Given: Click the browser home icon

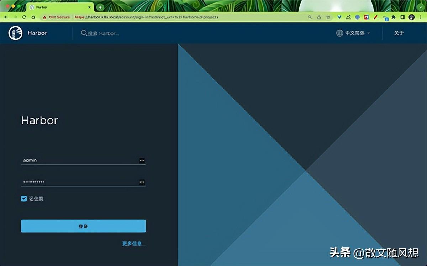Looking at the screenshot, I should 33,17.
